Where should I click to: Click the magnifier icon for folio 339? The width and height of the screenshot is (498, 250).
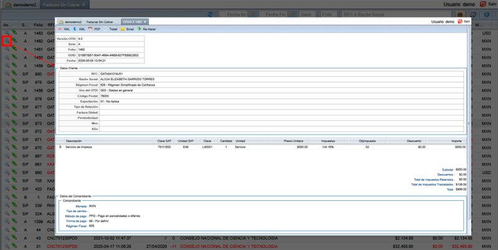point(7,206)
